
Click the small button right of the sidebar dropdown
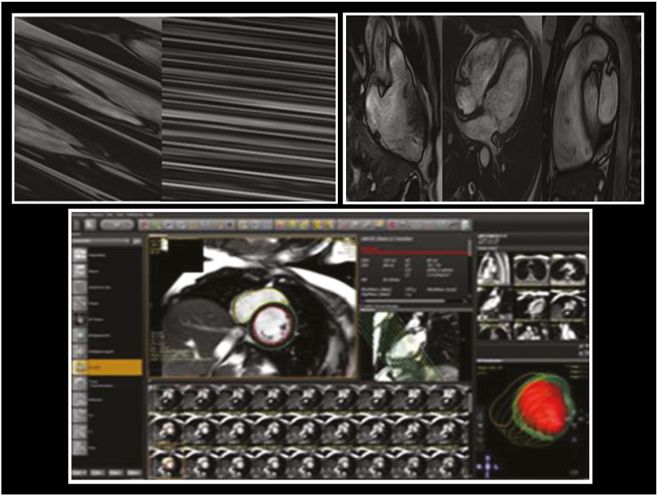click(136, 240)
